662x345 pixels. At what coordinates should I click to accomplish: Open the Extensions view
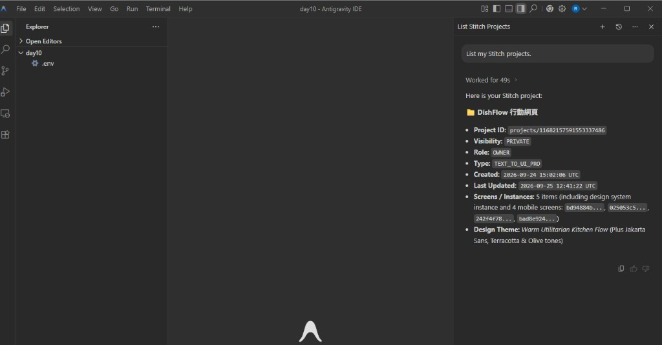tap(5, 135)
